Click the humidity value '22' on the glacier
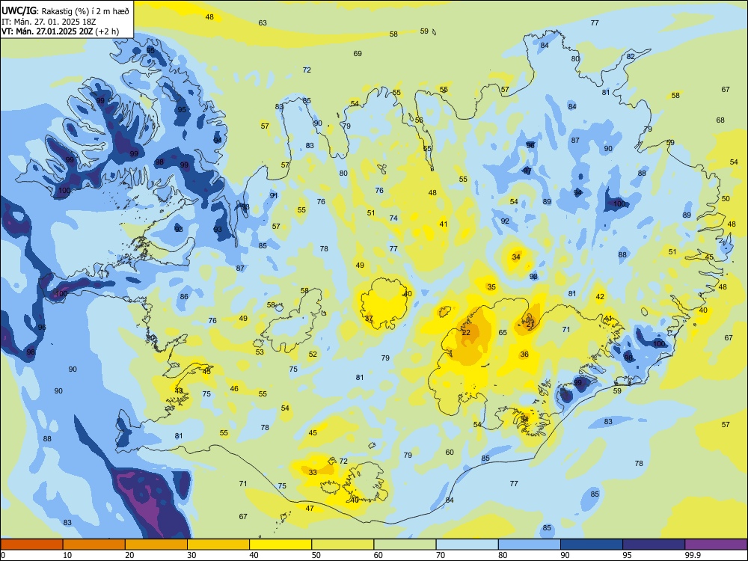Screen dimensions: 748x561 tap(466, 333)
